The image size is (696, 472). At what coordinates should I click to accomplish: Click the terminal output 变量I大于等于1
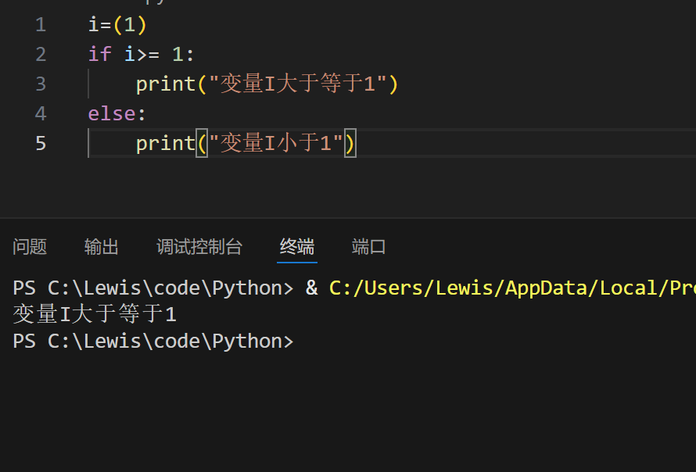click(95, 314)
